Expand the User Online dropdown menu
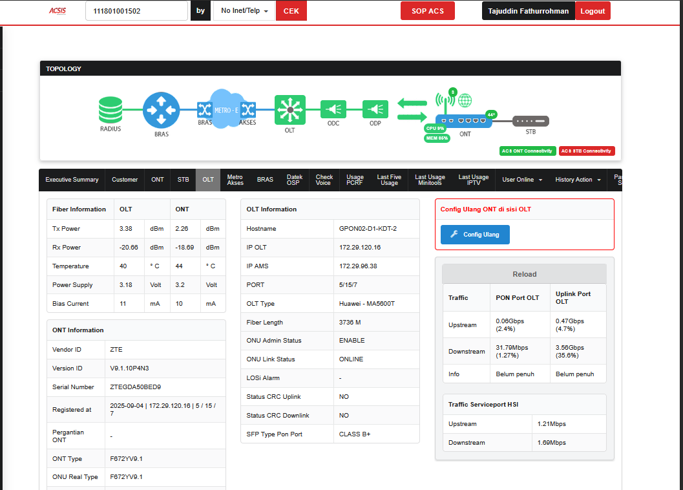Image resolution: width=683 pixels, height=490 pixels. [x=522, y=180]
